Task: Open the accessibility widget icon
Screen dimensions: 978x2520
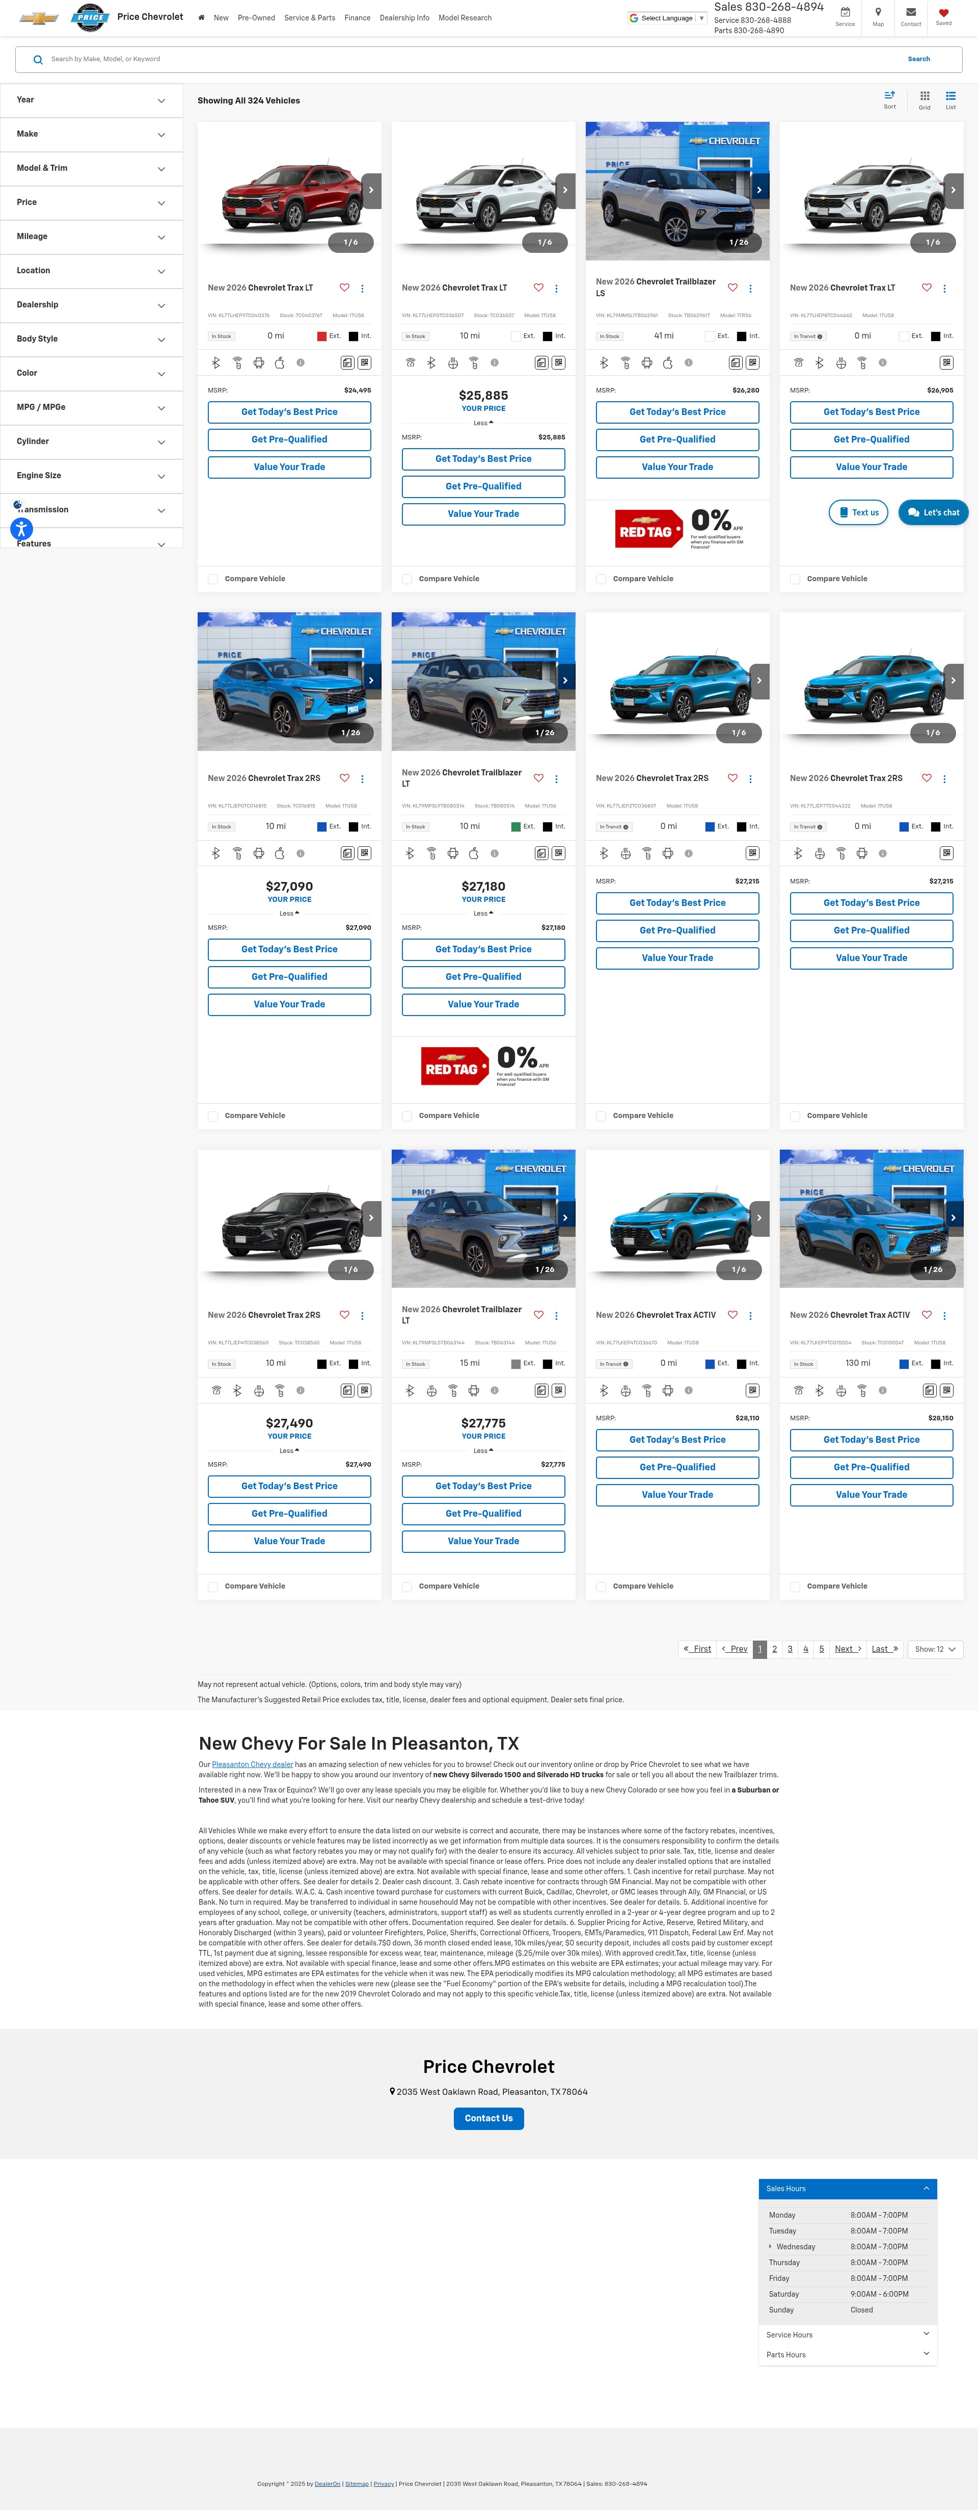Action: click(x=21, y=528)
